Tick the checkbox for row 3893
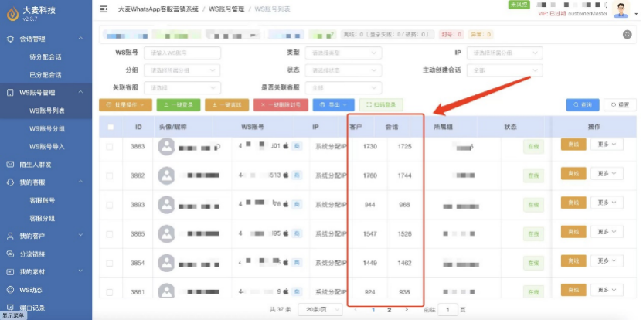 tap(110, 205)
